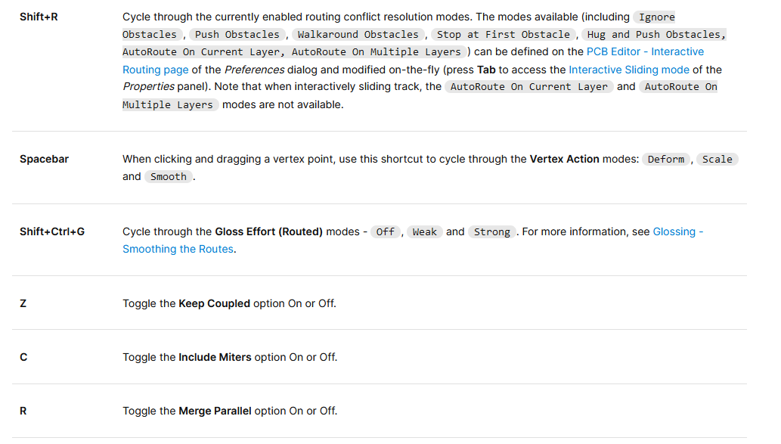Click the Shift+Ctrl+G shortcut label
Image resolution: width=781 pixels, height=444 pixels.
coord(52,231)
